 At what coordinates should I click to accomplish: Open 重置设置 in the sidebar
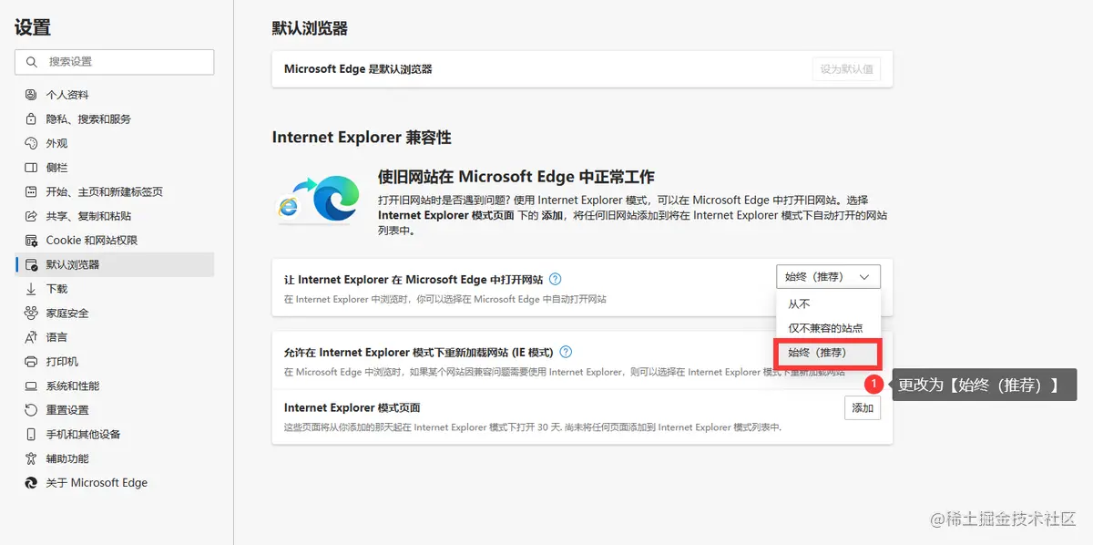115,410
